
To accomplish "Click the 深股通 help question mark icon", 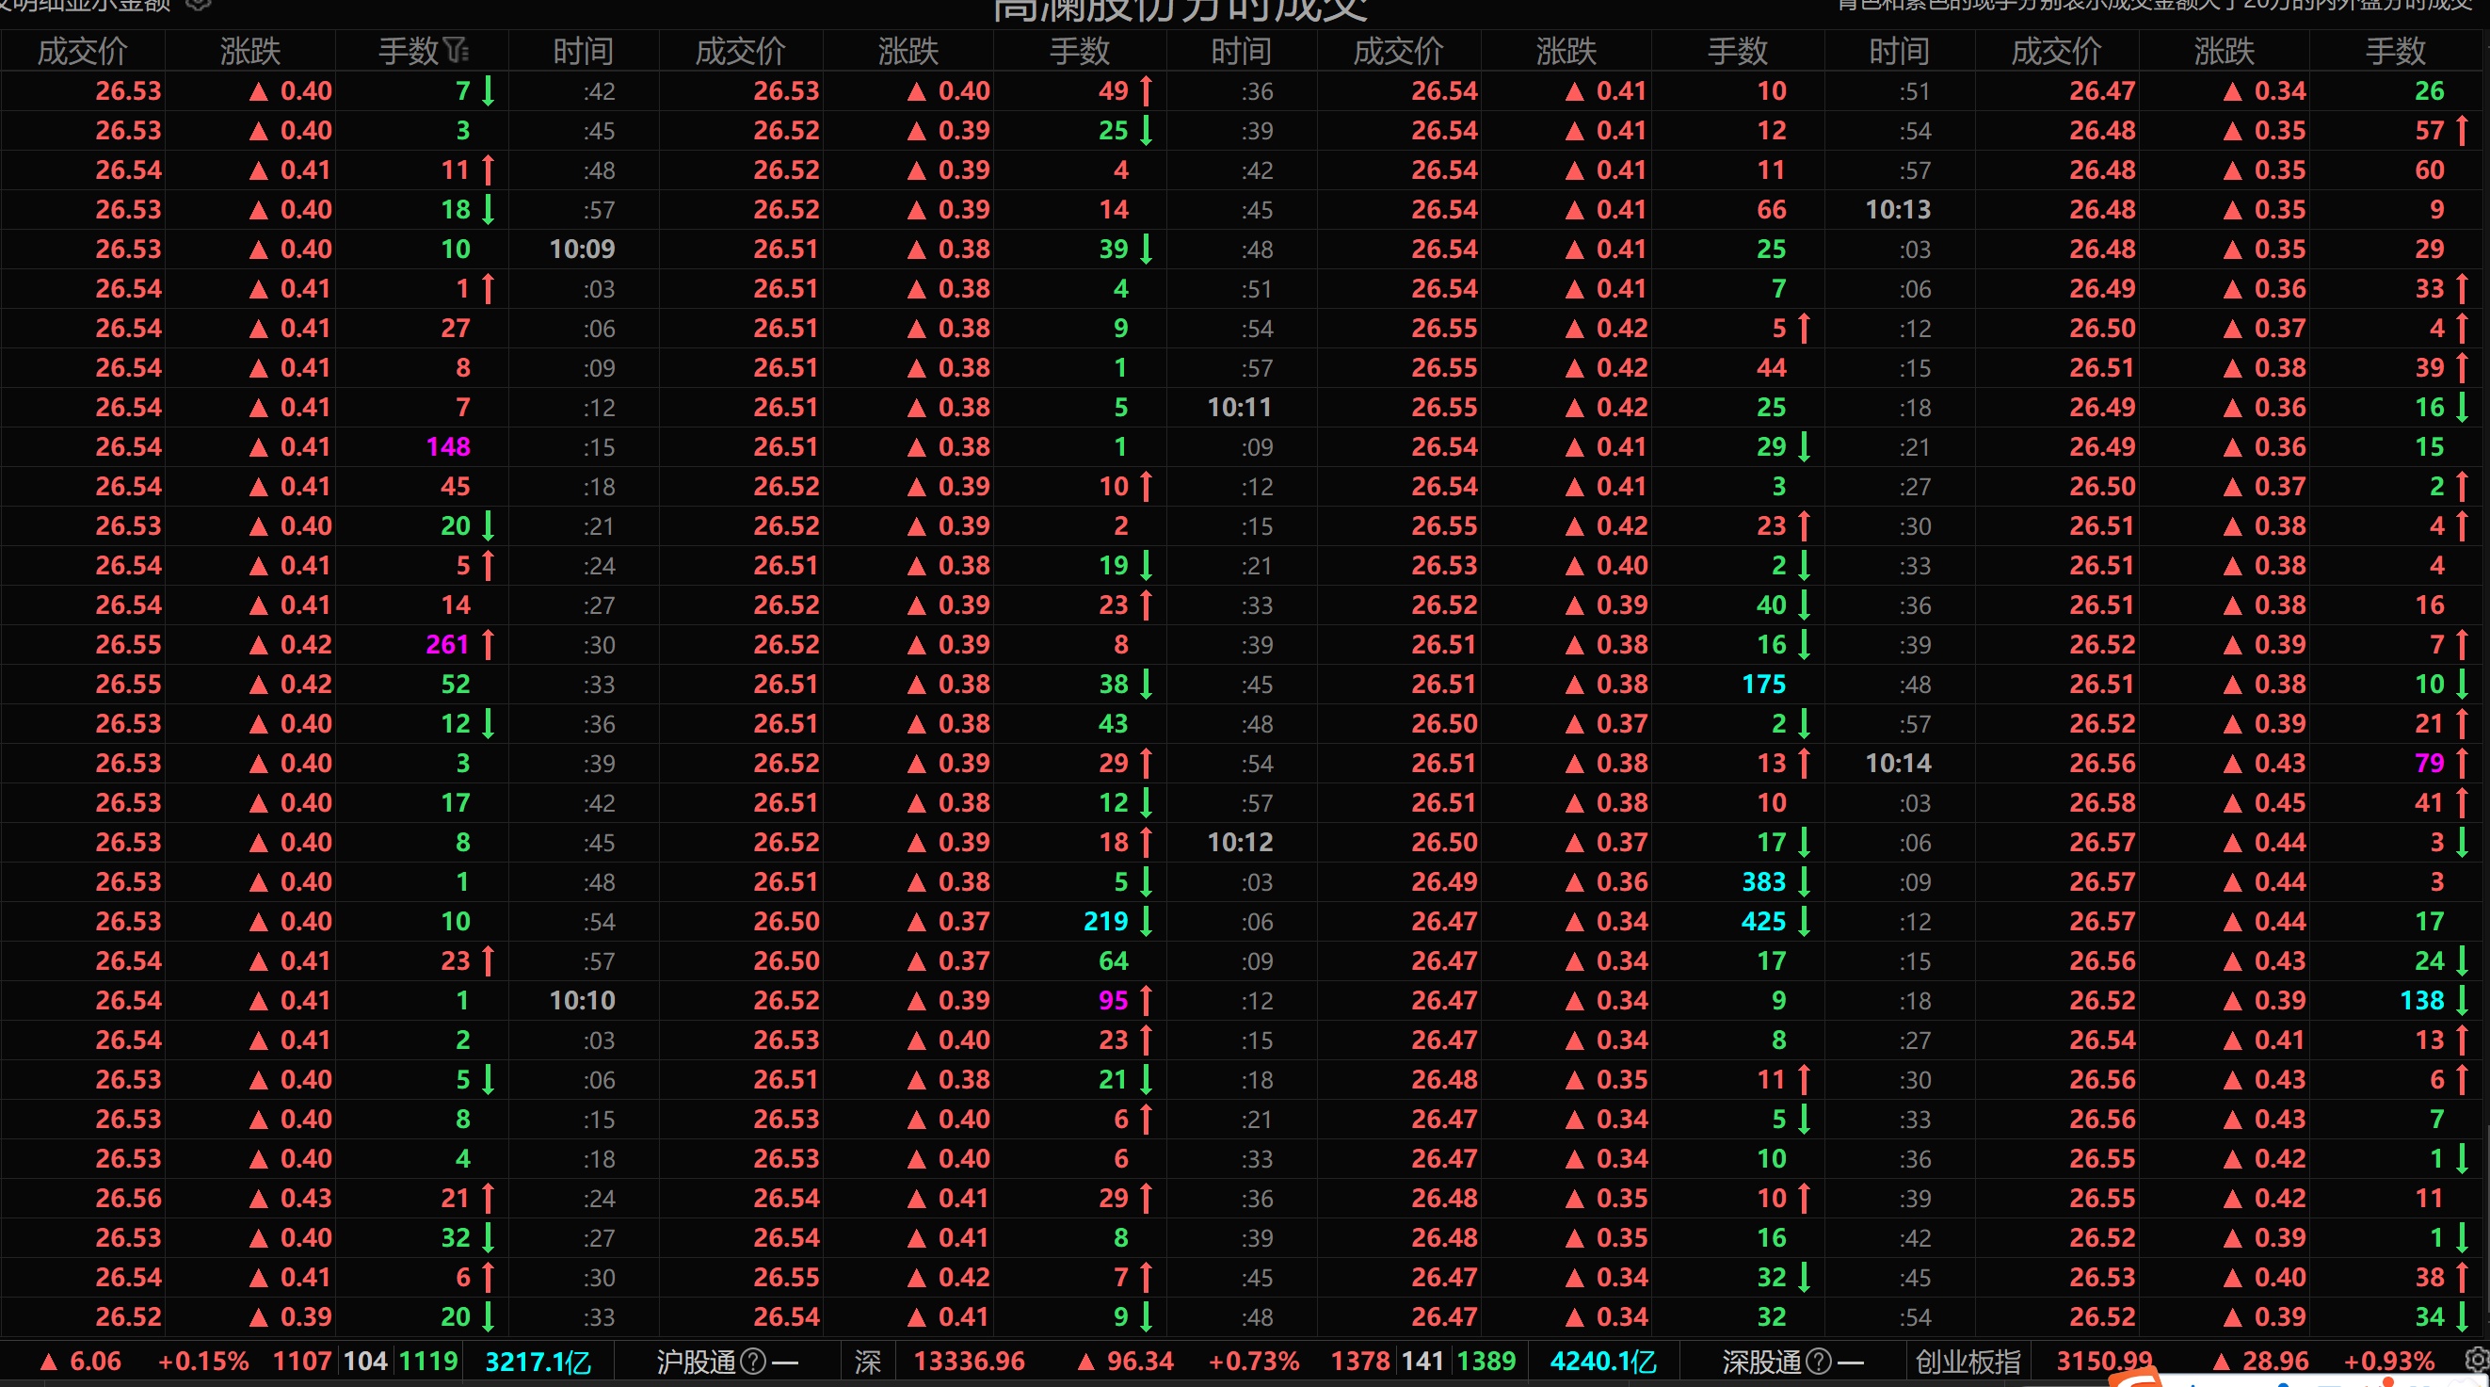I will pyautogui.click(x=1818, y=1361).
